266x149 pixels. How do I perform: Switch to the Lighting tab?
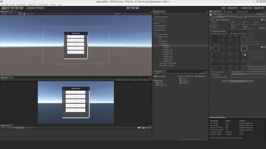[228, 12]
